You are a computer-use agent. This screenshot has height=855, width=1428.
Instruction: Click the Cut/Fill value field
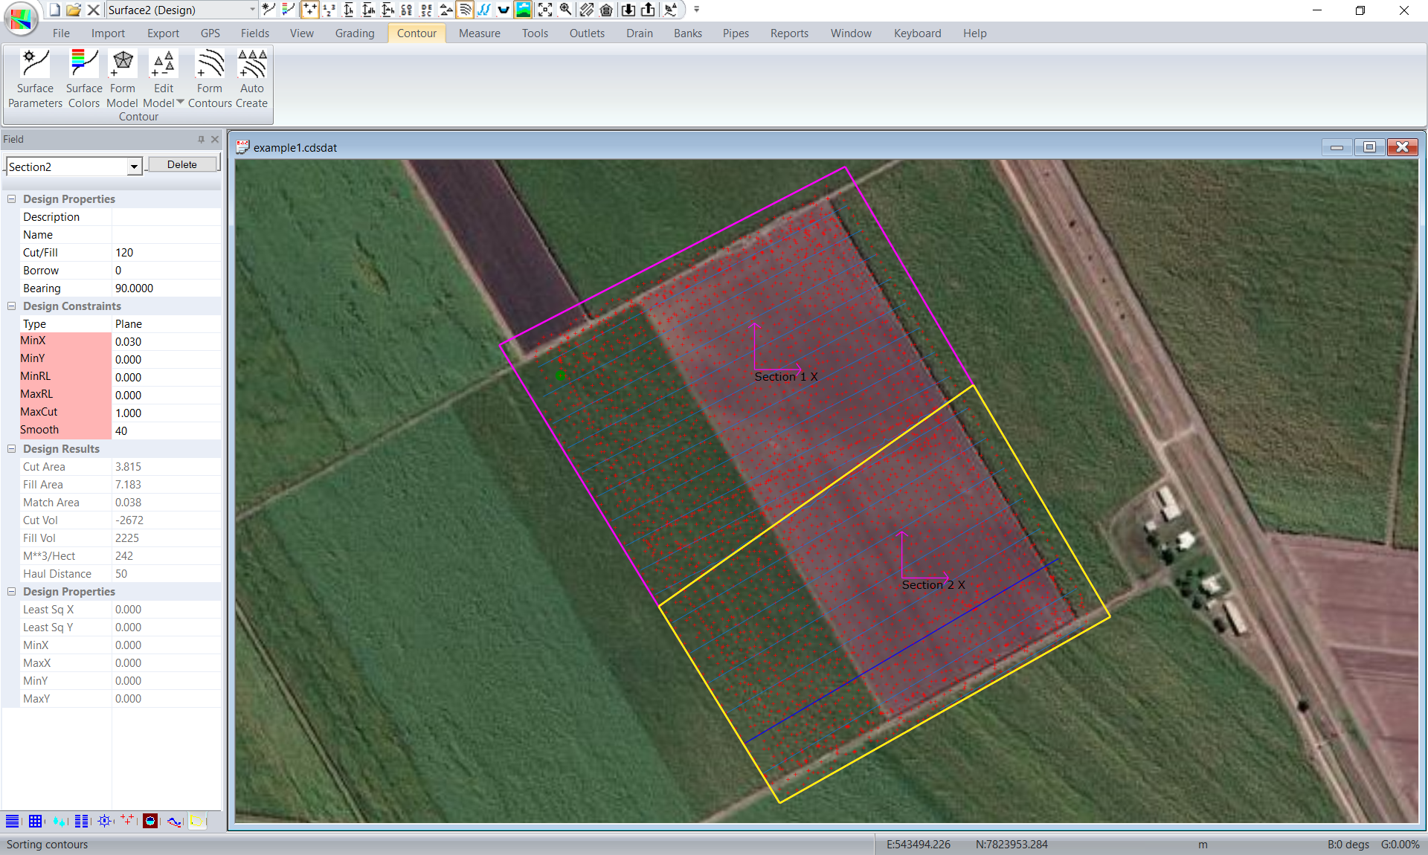click(165, 253)
